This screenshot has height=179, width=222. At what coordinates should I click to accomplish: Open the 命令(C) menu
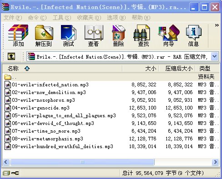click(37, 18)
